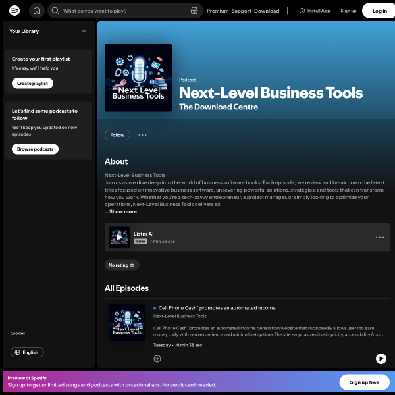Open the Support link
This screenshot has height=395, width=395.
pyautogui.click(x=242, y=11)
